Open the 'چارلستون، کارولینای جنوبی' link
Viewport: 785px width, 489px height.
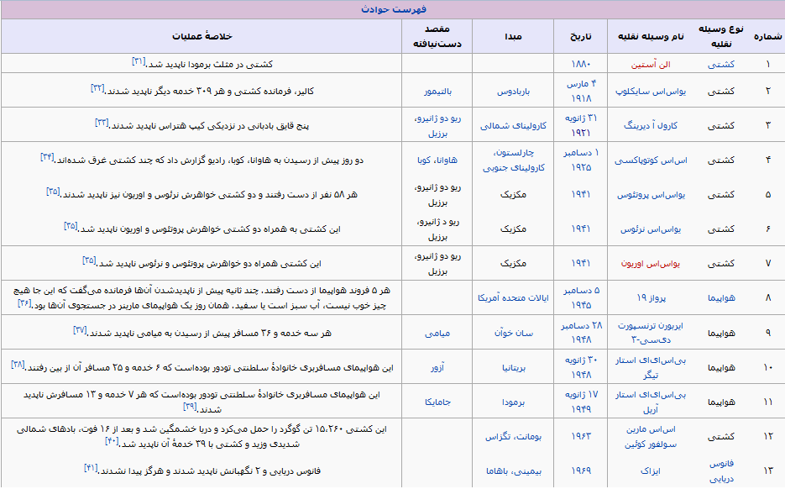[x=513, y=160]
